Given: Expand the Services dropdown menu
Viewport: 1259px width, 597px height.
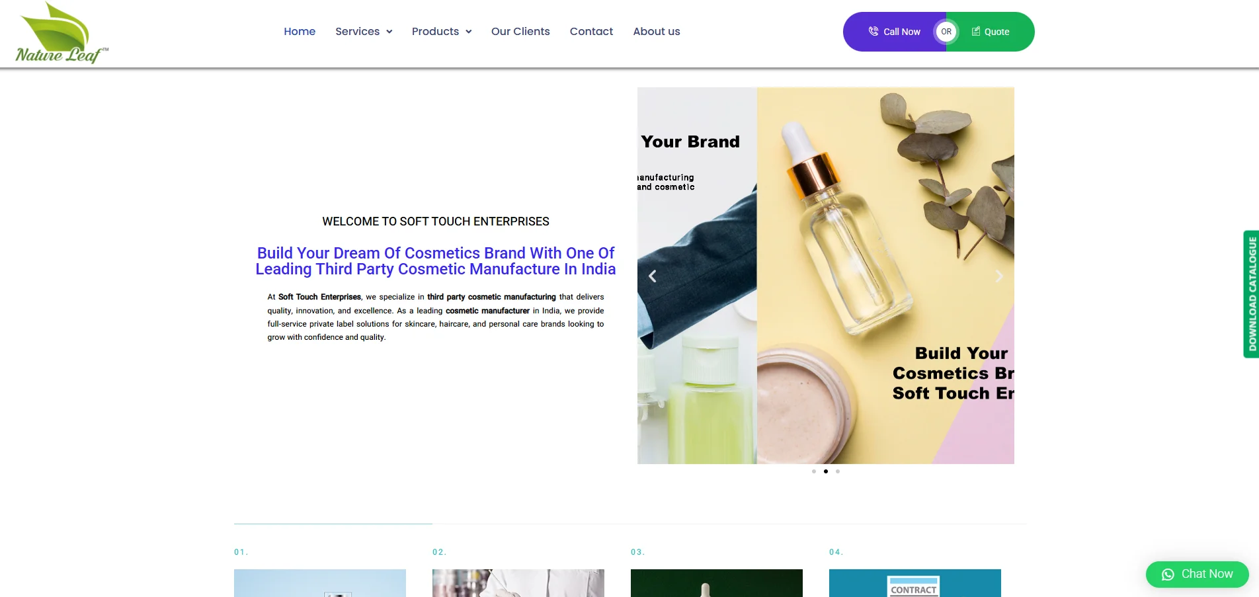Looking at the screenshot, I should click(x=363, y=31).
